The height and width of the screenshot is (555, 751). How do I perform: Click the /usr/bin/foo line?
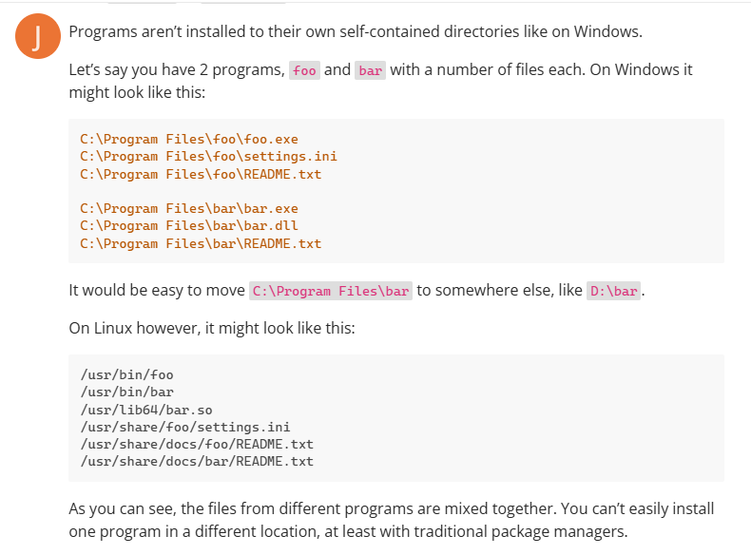(x=127, y=374)
